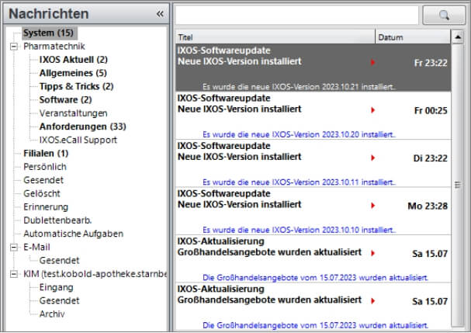
Task: Click red flag arrow of Fr 23:22 message
Action: tap(372, 63)
